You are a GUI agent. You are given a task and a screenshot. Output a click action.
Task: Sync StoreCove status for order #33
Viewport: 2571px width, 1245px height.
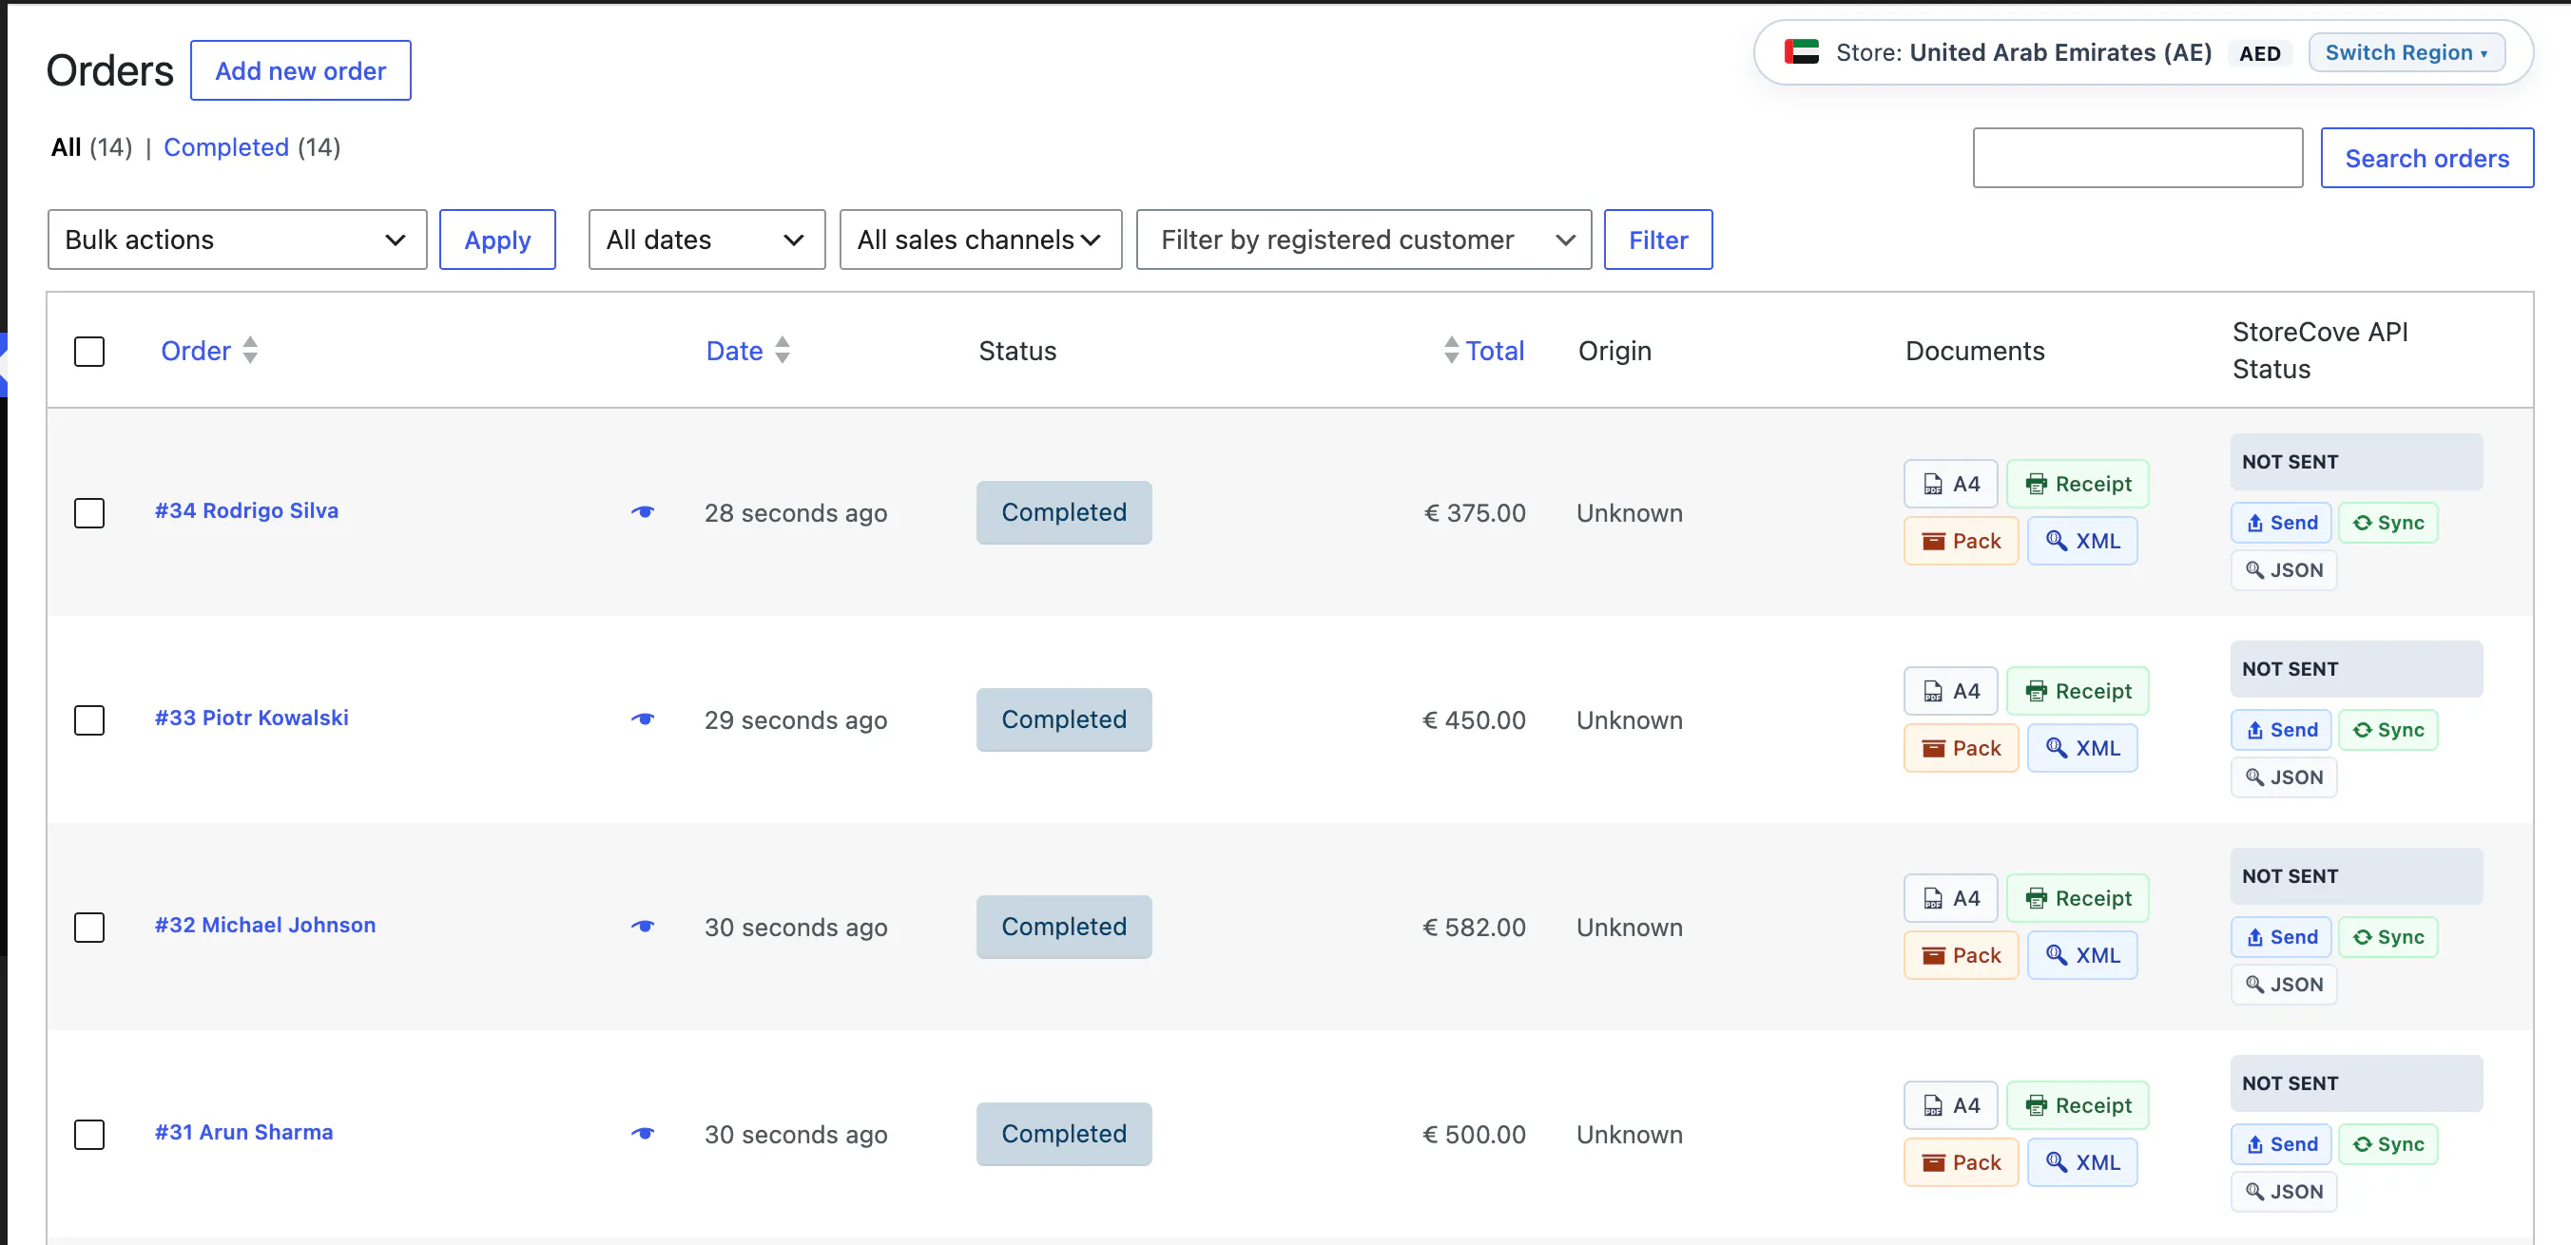click(2387, 730)
